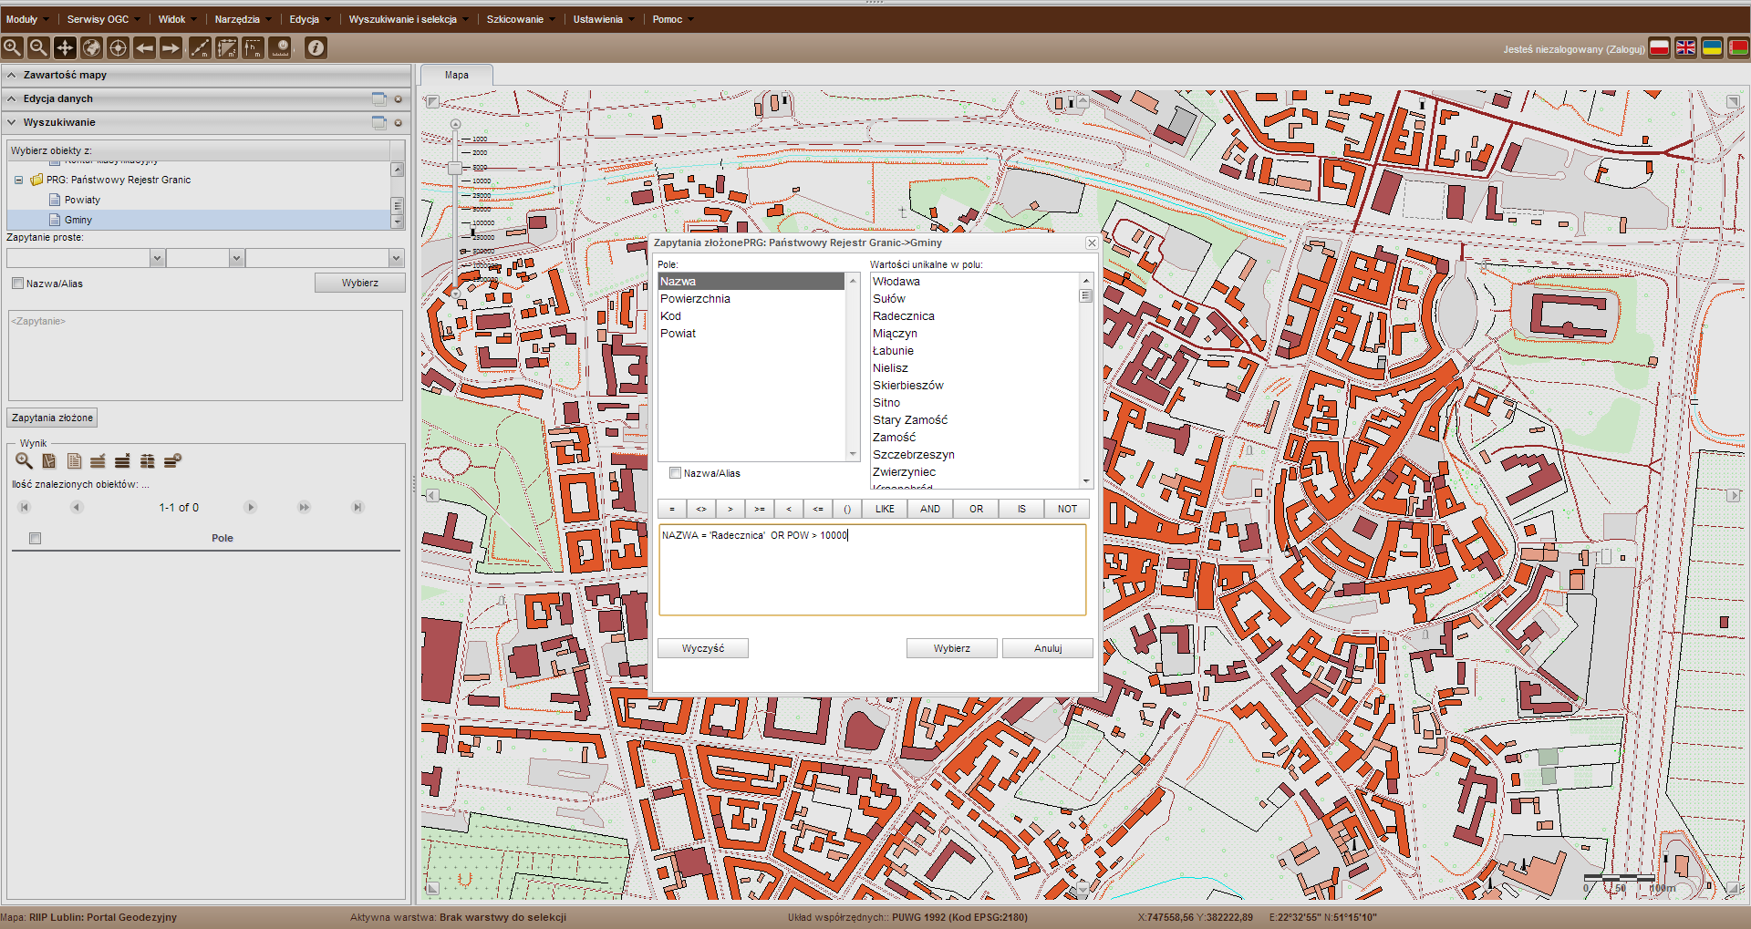Click the invert selection results icon

pyautogui.click(x=147, y=461)
